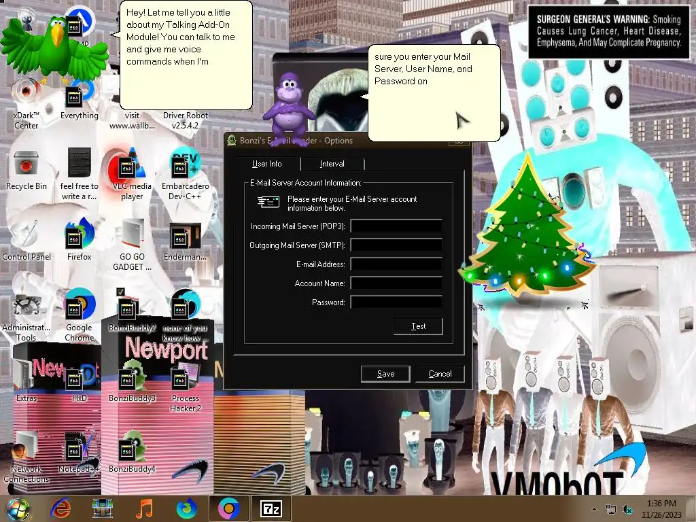Open the volume tray icon

[627, 510]
